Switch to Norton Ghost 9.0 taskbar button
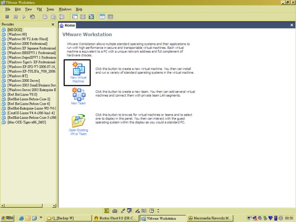Screen dimensions: 296x222 pos(116,218)
